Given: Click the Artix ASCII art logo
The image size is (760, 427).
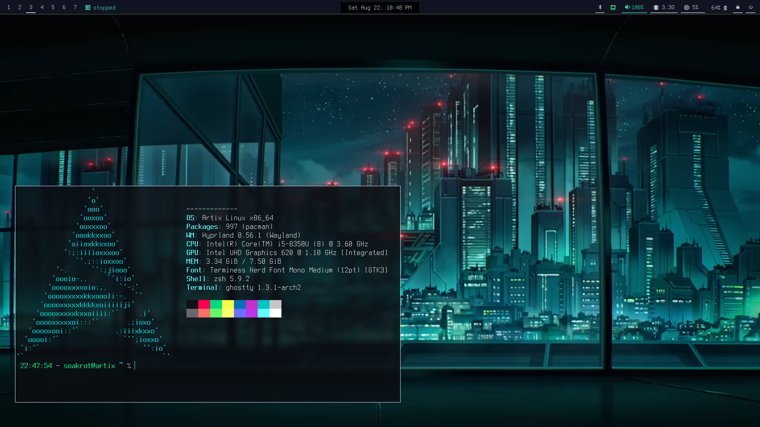Looking at the screenshot, I should (93, 273).
